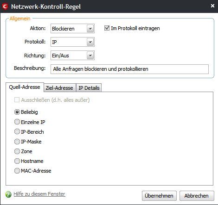Click the green help question mark icon
The image size is (218, 205).
pyautogui.click(x=8, y=194)
